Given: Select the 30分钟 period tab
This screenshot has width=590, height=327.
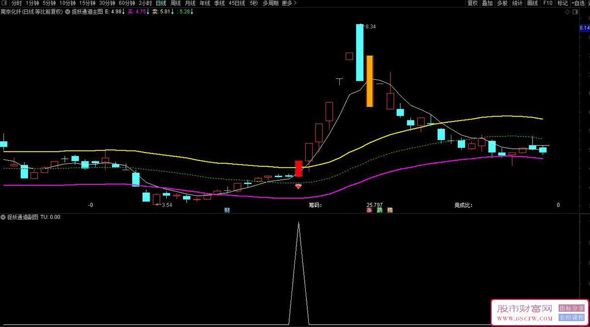Looking at the screenshot, I should pos(107,3).
